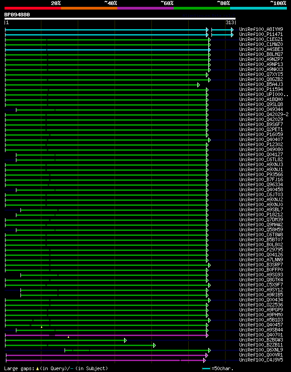This screenshot has width=291, height=372.
Task: Click the UniRef100_P18212 label
Action: point(261,215)
